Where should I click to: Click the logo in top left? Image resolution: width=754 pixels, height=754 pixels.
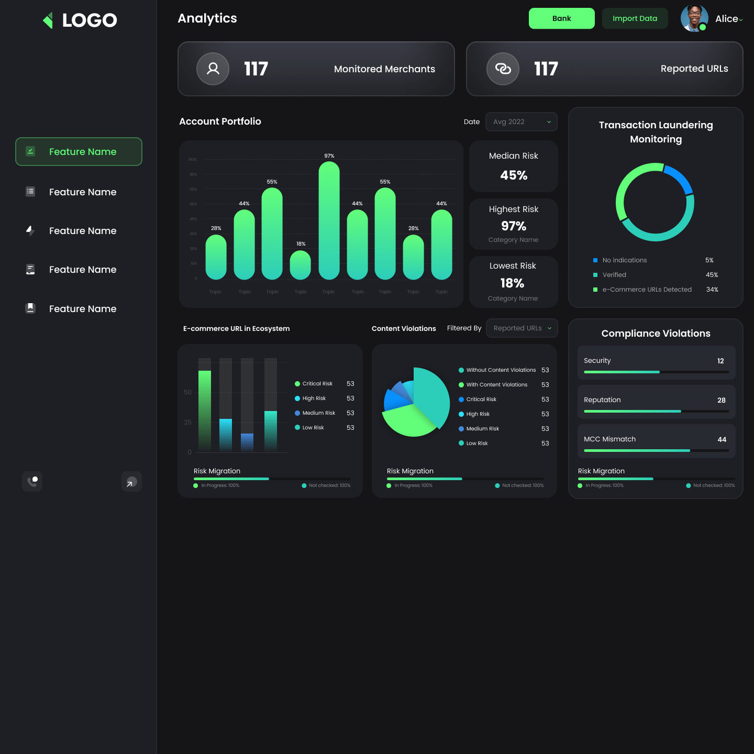click(80, 20)
